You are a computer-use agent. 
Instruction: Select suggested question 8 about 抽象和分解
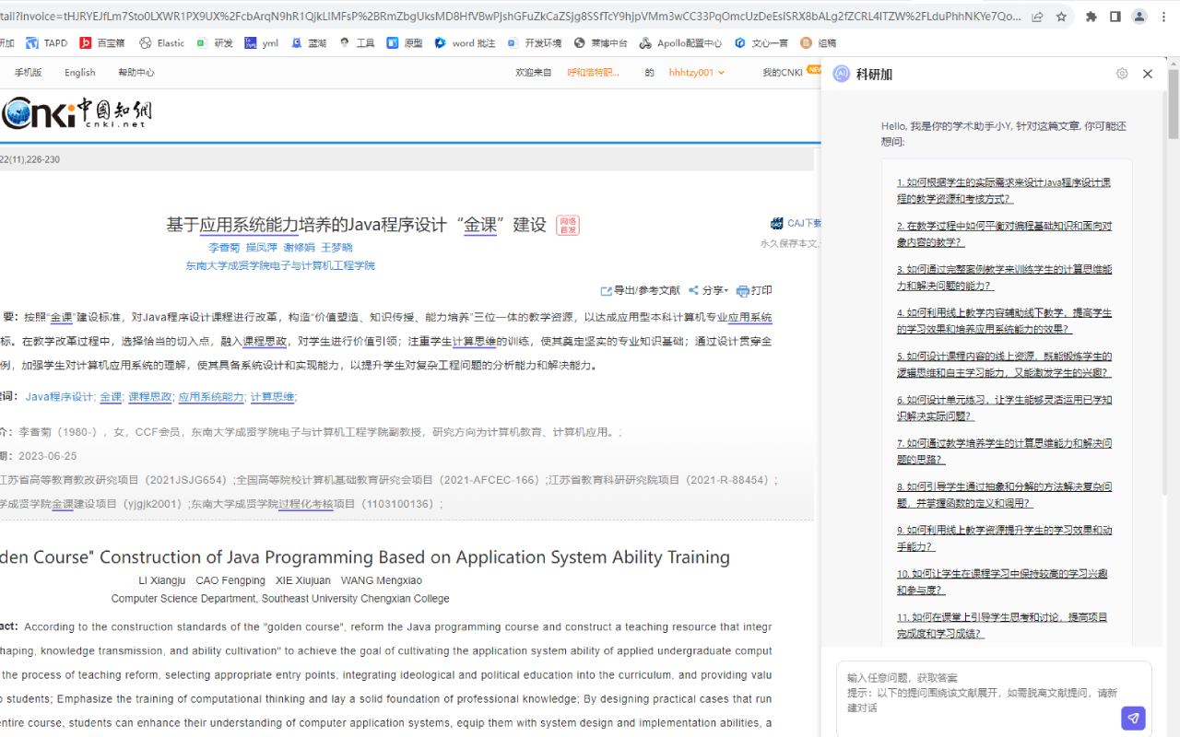(x=1004, y=495)
